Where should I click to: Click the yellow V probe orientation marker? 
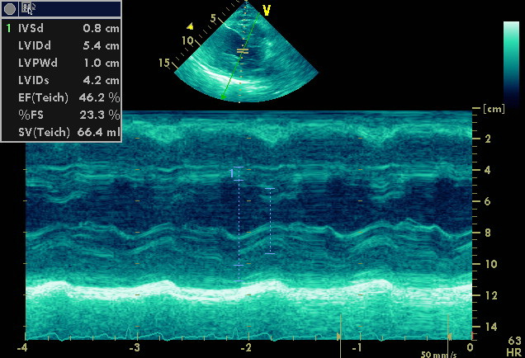266,10
